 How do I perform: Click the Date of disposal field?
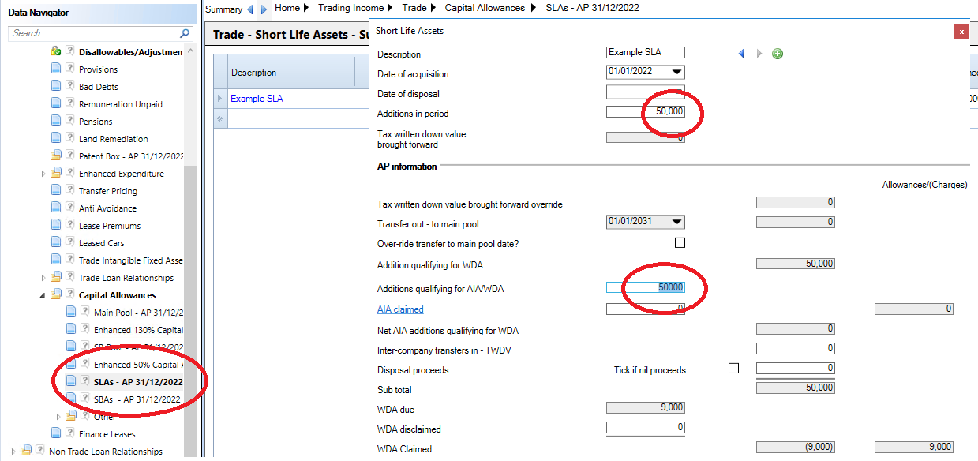pyautogui.click(x=646, y=93)
